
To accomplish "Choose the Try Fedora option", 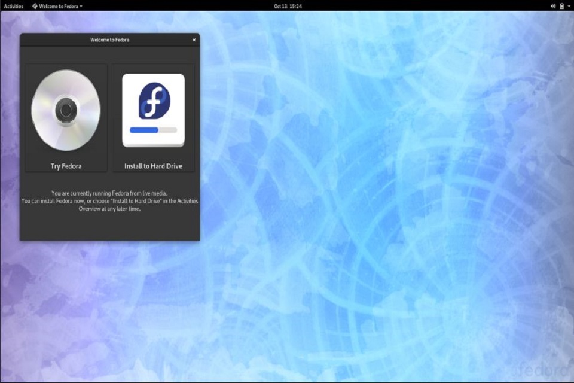I will click(66, 117).
